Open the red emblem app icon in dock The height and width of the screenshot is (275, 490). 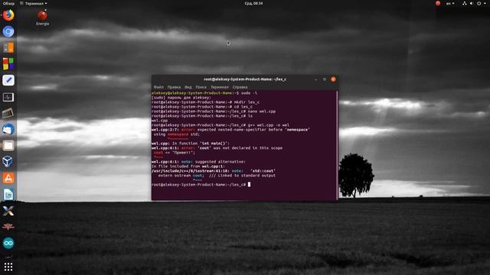click(x=8, y=227)
